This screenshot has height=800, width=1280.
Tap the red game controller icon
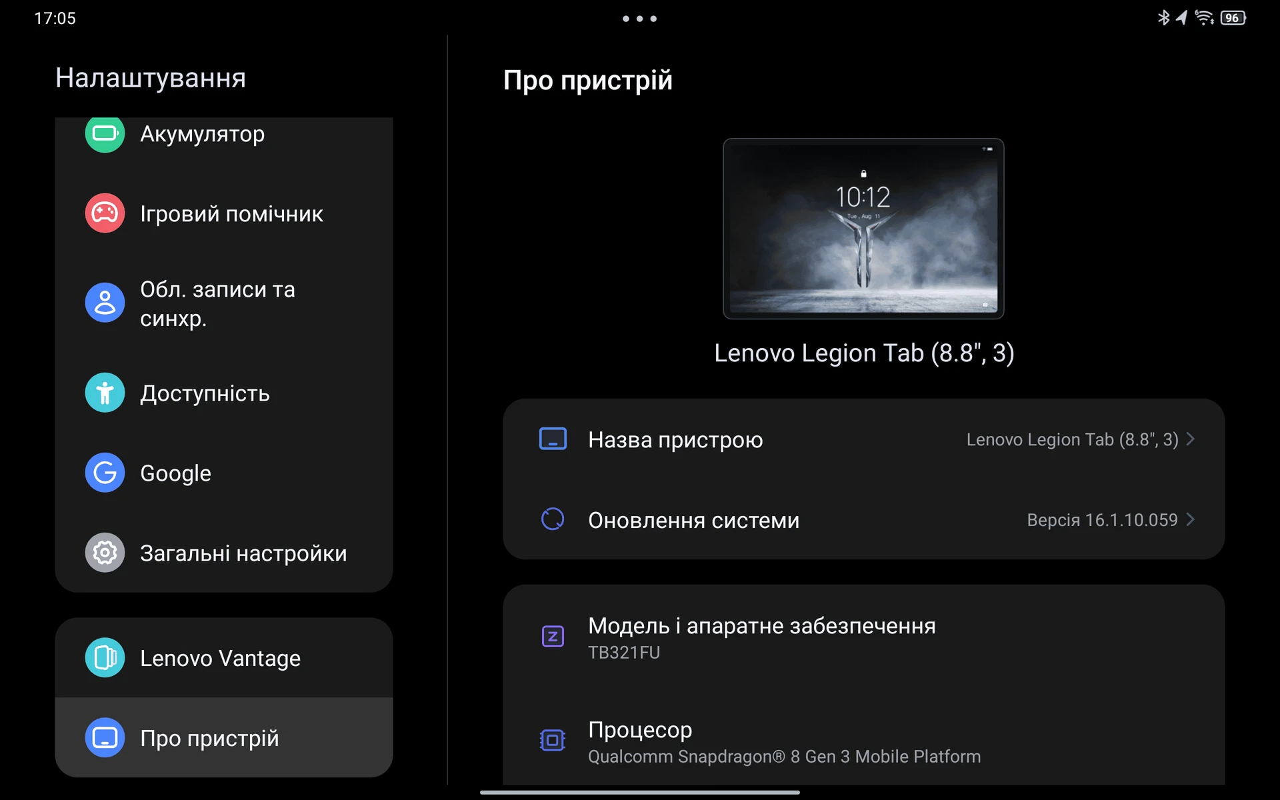[105, 213]
